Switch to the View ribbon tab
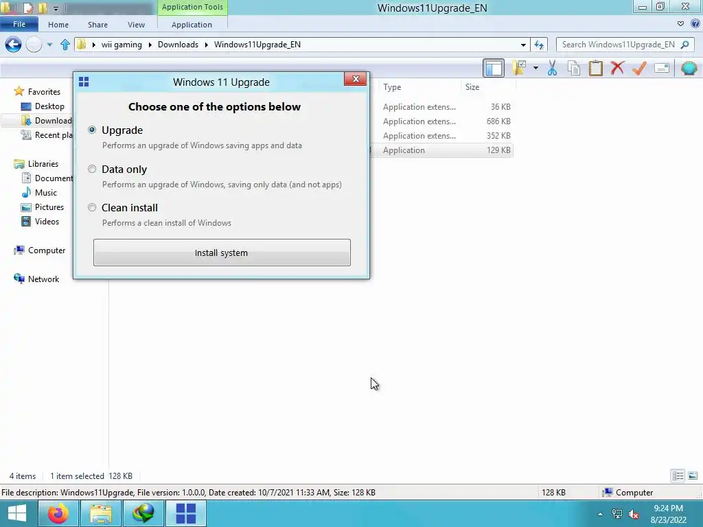Viewport: 703px width, 527px height. (136, 25)
